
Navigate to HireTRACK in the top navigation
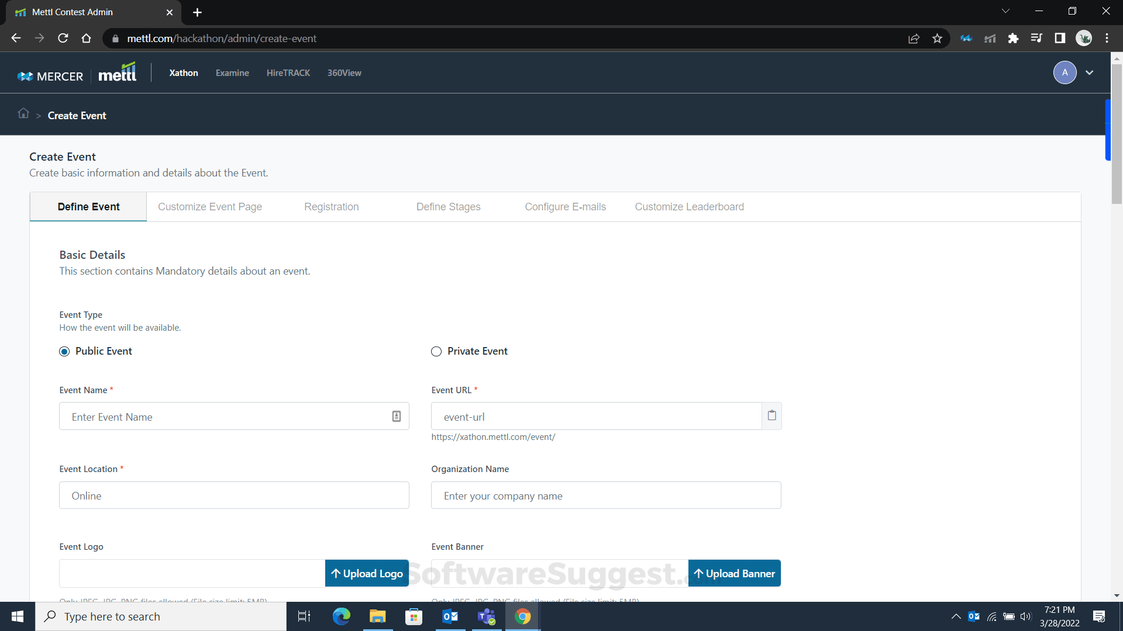[x=288, y=72]
